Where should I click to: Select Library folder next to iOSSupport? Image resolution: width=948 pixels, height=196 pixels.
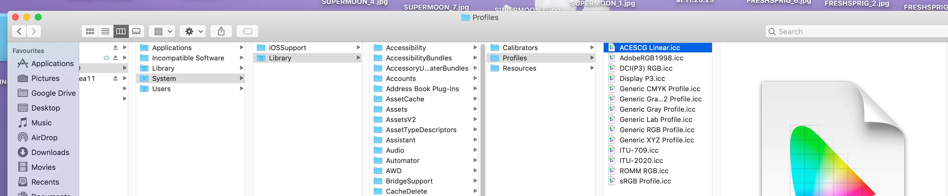click(307, 58)
